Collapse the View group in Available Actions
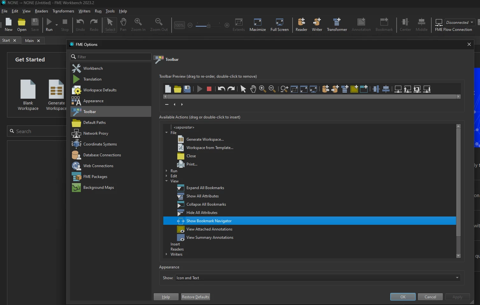The height and width of the screenshot is (305, 480). pyautogui.click(x=166, y=181)
